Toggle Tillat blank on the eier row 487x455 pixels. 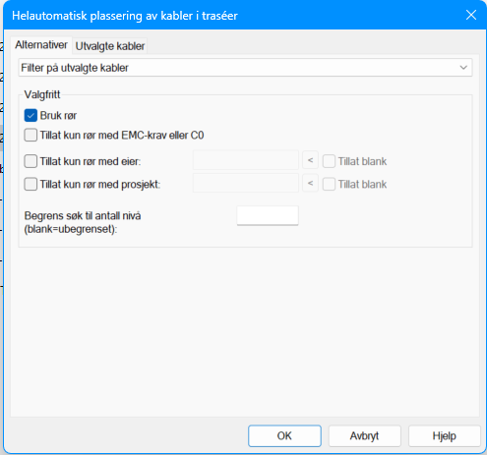[x=329, y=161]
